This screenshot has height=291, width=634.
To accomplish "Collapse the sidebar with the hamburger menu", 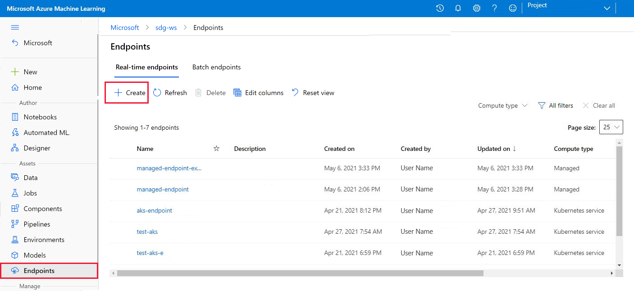I will point(14,27).
